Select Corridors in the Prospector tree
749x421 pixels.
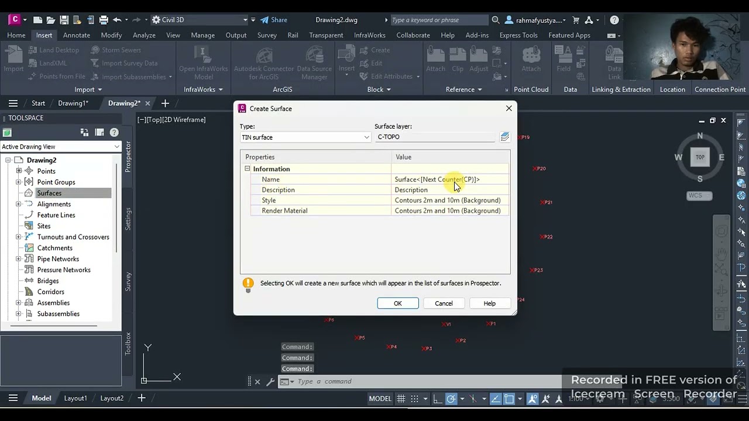pos(51,292)
